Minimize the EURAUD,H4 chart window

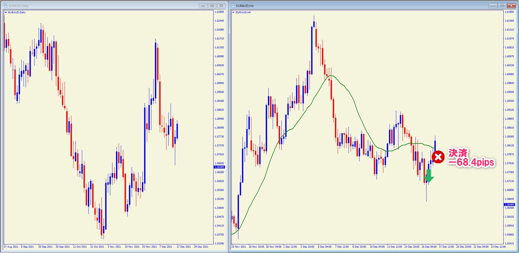click(493, 6)
